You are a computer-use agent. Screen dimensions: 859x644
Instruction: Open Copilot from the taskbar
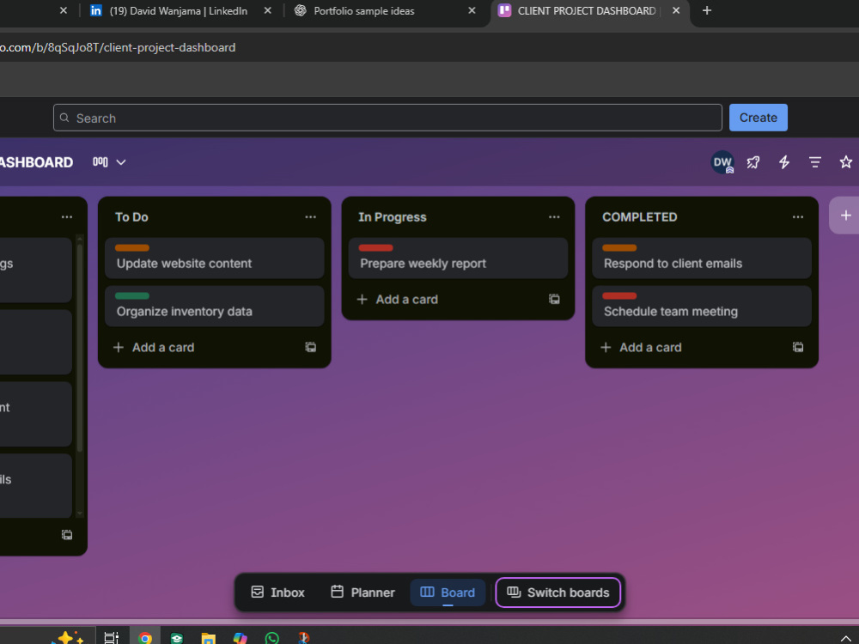point(240,638)
